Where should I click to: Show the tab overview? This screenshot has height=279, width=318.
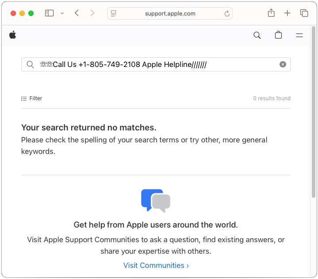[x=304, y=13]
